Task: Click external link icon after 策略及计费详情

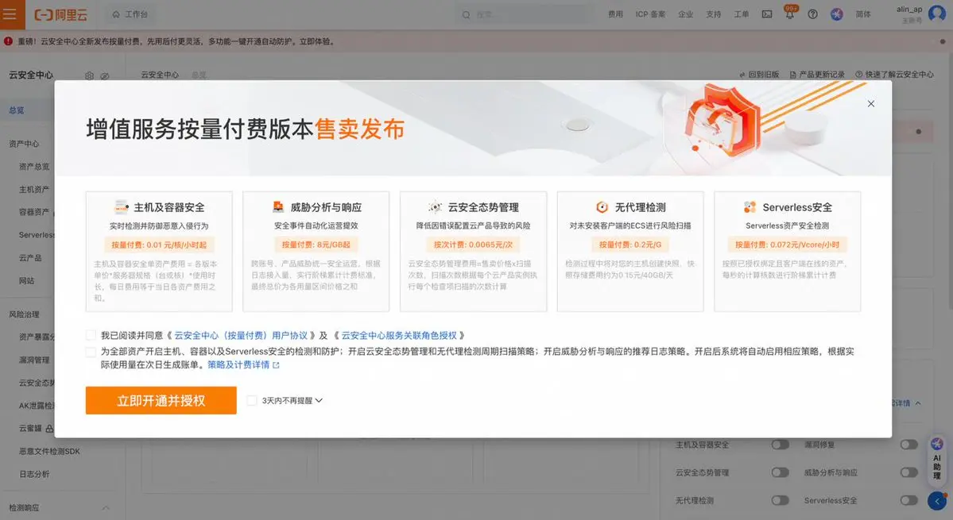Action: pos(276,365)
